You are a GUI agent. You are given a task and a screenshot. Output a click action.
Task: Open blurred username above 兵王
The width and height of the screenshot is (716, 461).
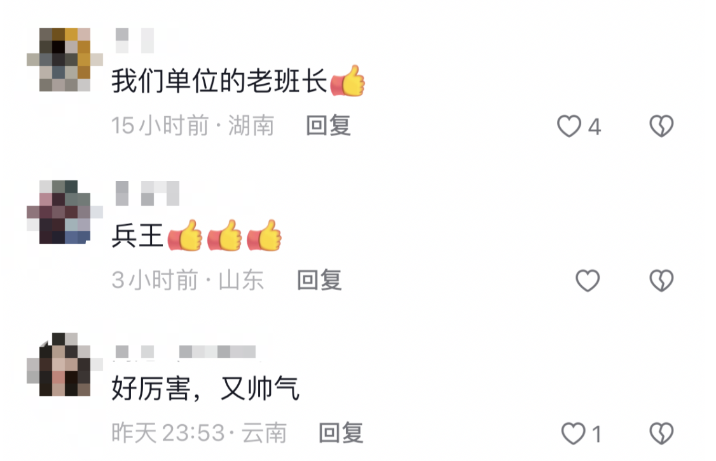point(147,193)
